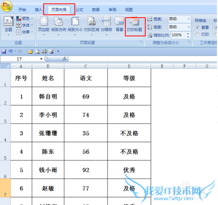Select column A header
218x205 pixels.
21,66
